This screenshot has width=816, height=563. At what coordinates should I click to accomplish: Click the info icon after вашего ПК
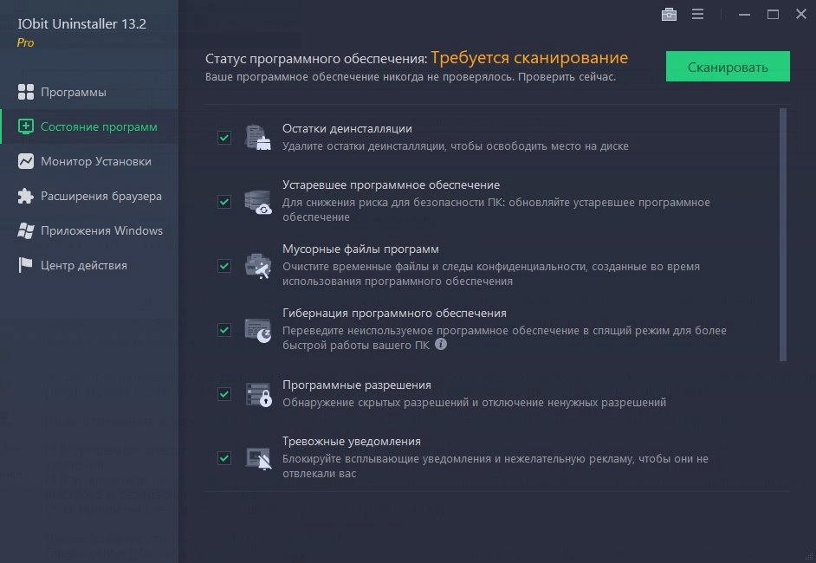coord(441,344)
